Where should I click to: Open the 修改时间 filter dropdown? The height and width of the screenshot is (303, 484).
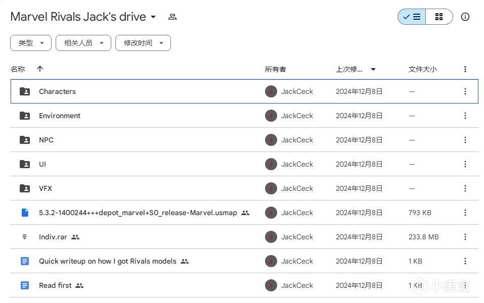pyautogui.click(x=143, y=43)
